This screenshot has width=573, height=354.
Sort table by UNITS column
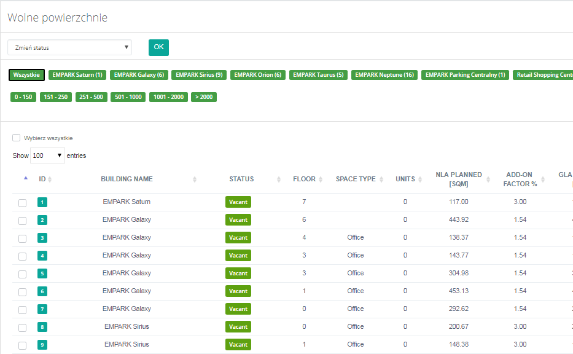coord(405,179)
